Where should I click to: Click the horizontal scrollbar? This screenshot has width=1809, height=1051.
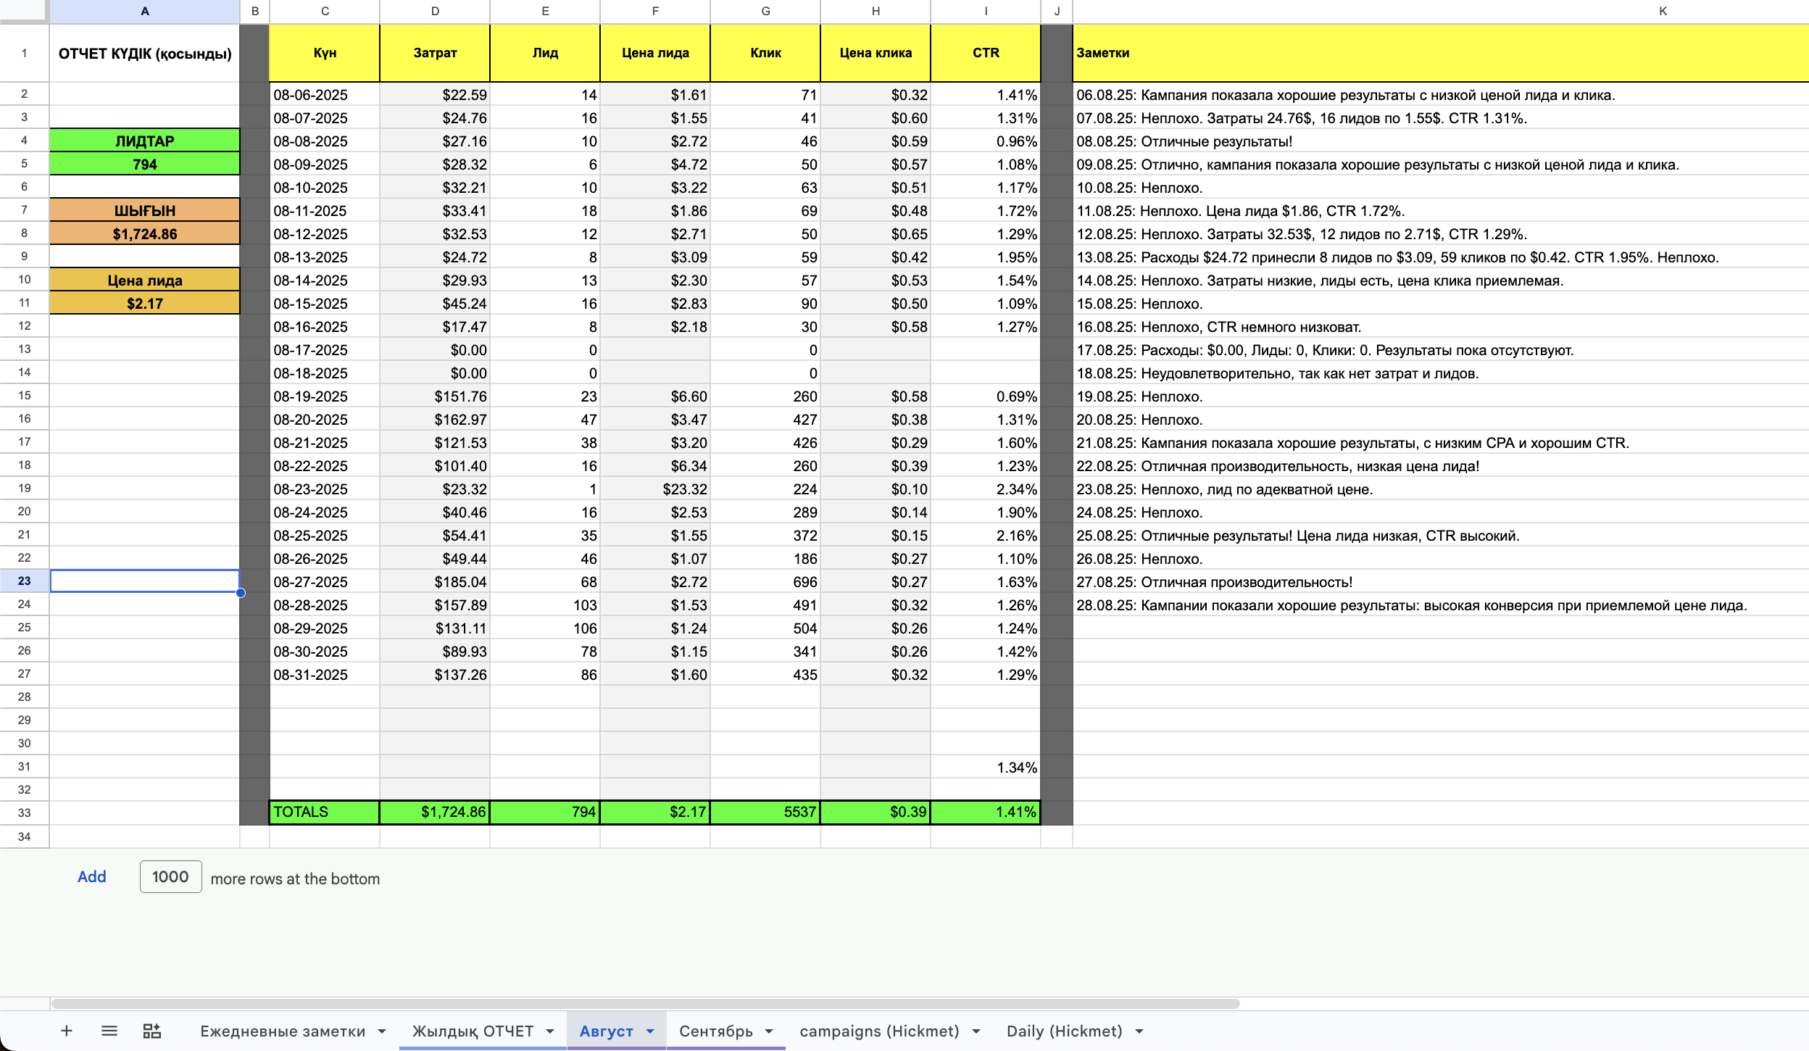click(645, 1004)
